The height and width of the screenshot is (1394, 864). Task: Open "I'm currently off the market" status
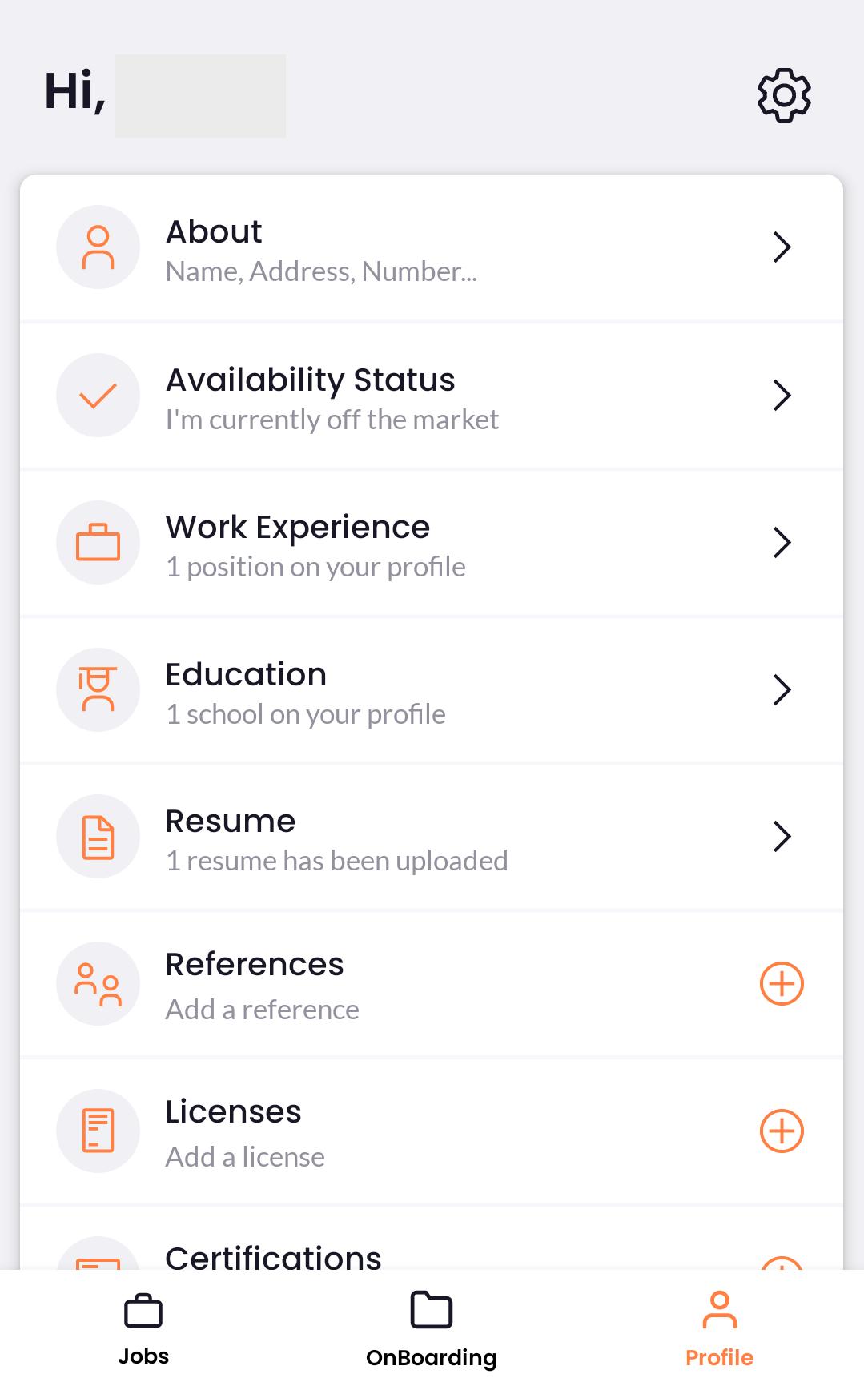pos(332,420)
